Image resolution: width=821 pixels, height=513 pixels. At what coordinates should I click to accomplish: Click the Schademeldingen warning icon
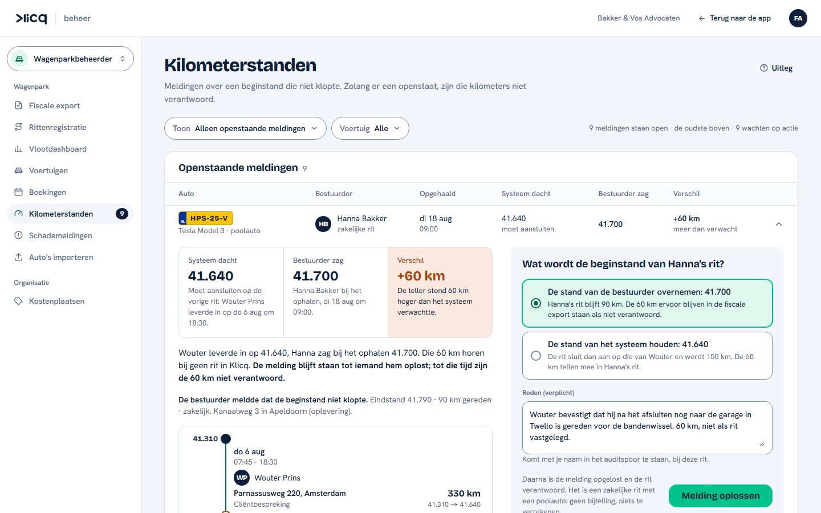click(18, 235)
